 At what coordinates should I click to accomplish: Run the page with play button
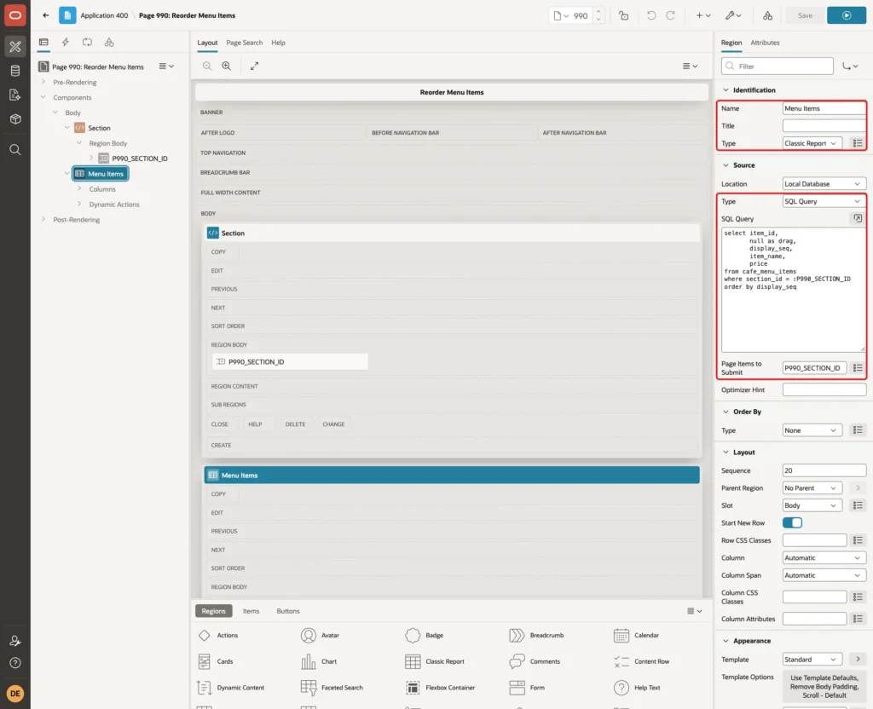847,15
